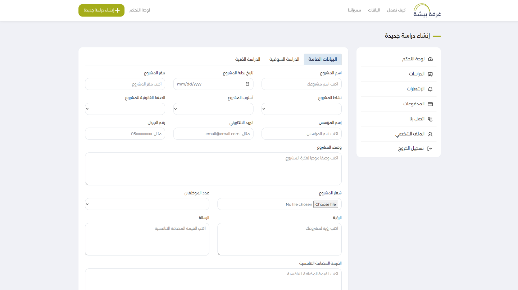The image size is (518, 290).
Task: Click the الملف الشخصي user icon
Action: 430,134
